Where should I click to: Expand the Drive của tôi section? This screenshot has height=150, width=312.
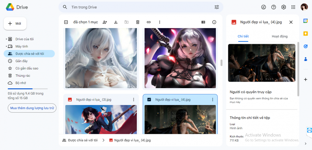(x=6, y=39)
